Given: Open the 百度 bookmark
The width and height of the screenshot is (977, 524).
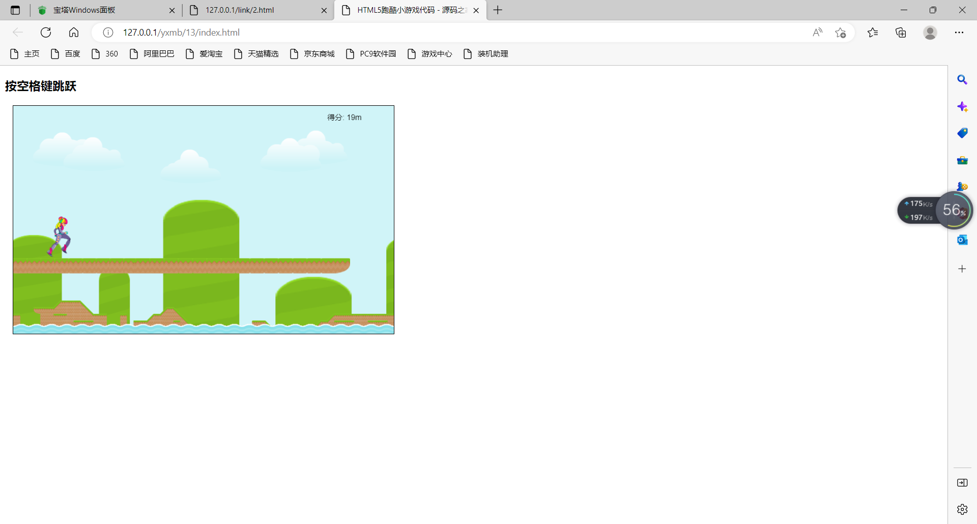Looking at the screenshot, I should coord(66,54).
